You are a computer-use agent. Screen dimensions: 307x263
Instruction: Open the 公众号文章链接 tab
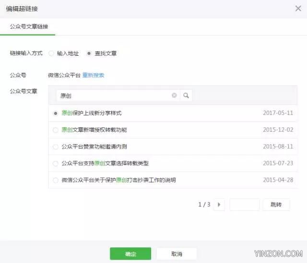[x=29, y=26]
